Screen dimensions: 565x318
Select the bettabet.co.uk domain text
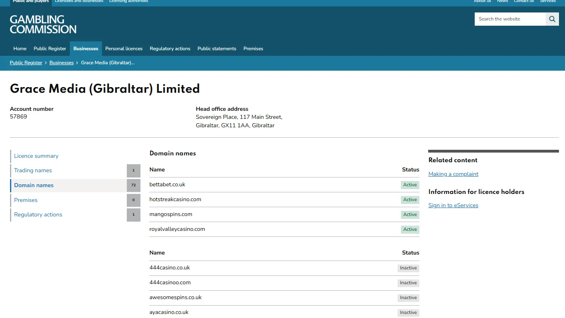point(167,185)
